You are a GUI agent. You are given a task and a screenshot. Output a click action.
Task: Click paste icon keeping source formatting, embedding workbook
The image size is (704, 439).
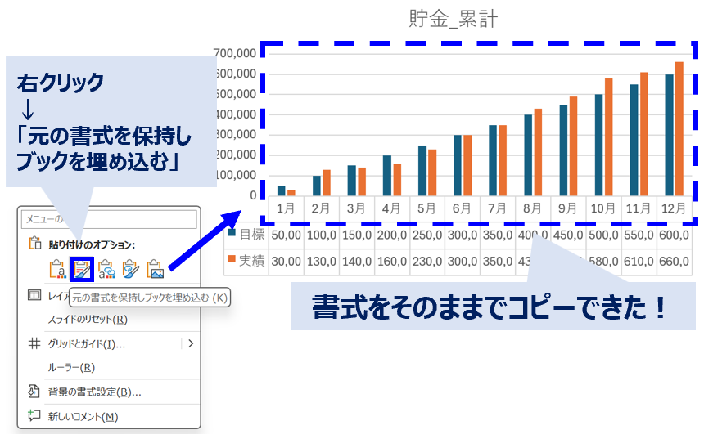click(82, 269)
